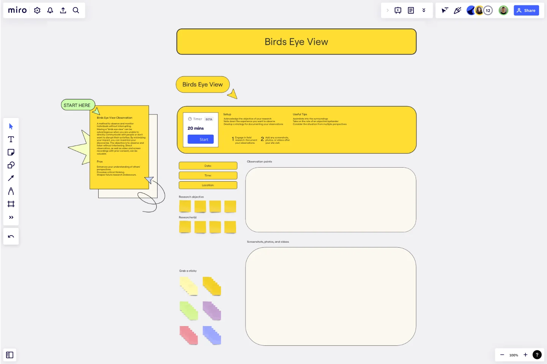The height and width of the screenshot is (364, 547).
Task: Select the cursor Select tool
Action: pyautogui.click(x=11, y=126)
